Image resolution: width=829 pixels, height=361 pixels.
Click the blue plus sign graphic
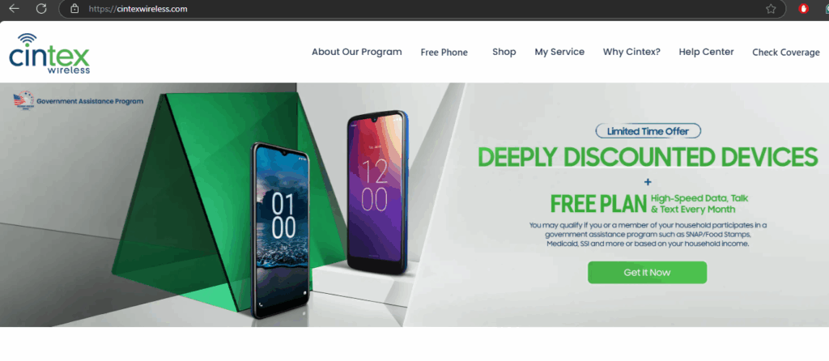[x=648, y=182]
